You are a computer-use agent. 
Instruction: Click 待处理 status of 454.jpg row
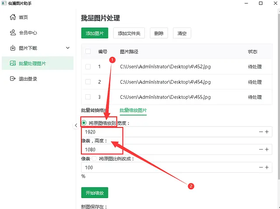(x=255, y=82)
